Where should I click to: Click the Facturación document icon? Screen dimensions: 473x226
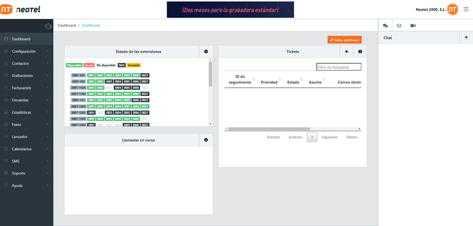6,88
